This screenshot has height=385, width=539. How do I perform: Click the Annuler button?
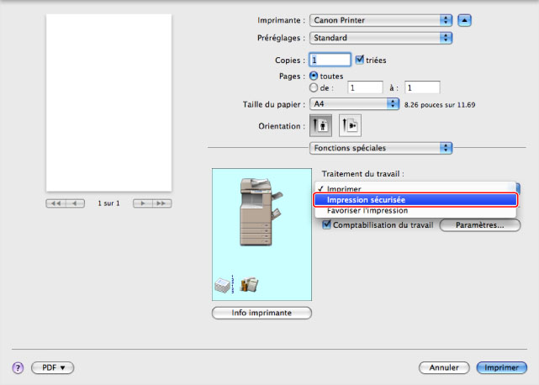tap(444, 368)
